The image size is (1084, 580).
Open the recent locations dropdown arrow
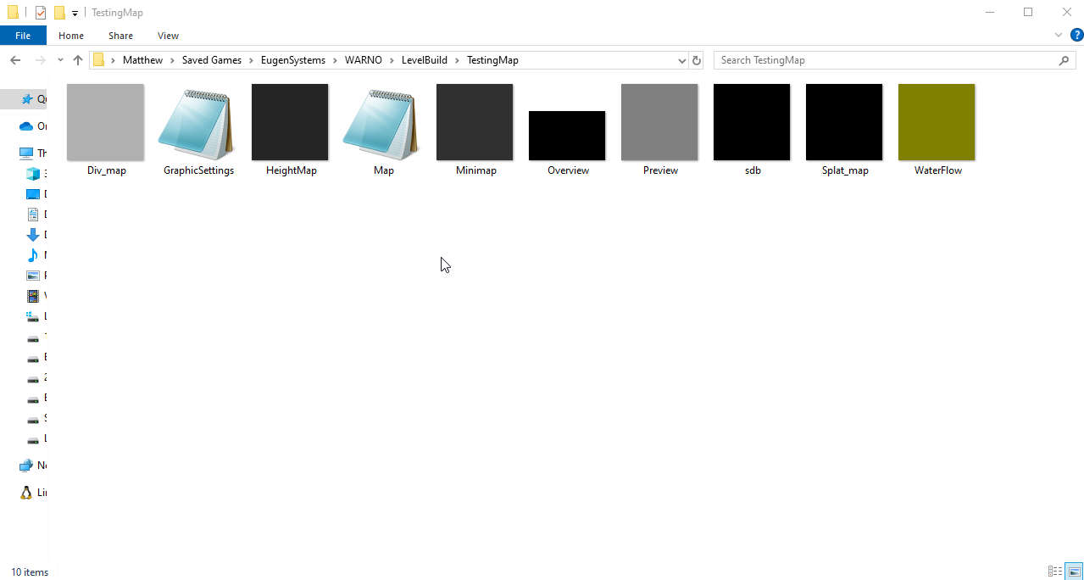coord(60,60)
